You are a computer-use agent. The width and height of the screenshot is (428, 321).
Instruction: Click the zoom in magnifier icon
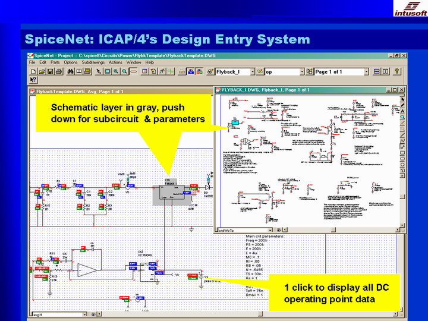(116, 71)
